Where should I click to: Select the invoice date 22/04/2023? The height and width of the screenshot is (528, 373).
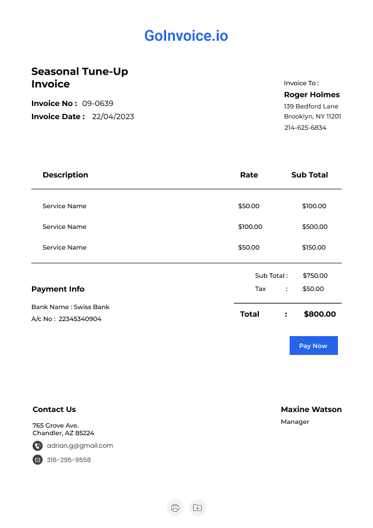pyautogui.click(x=113, y=117)
